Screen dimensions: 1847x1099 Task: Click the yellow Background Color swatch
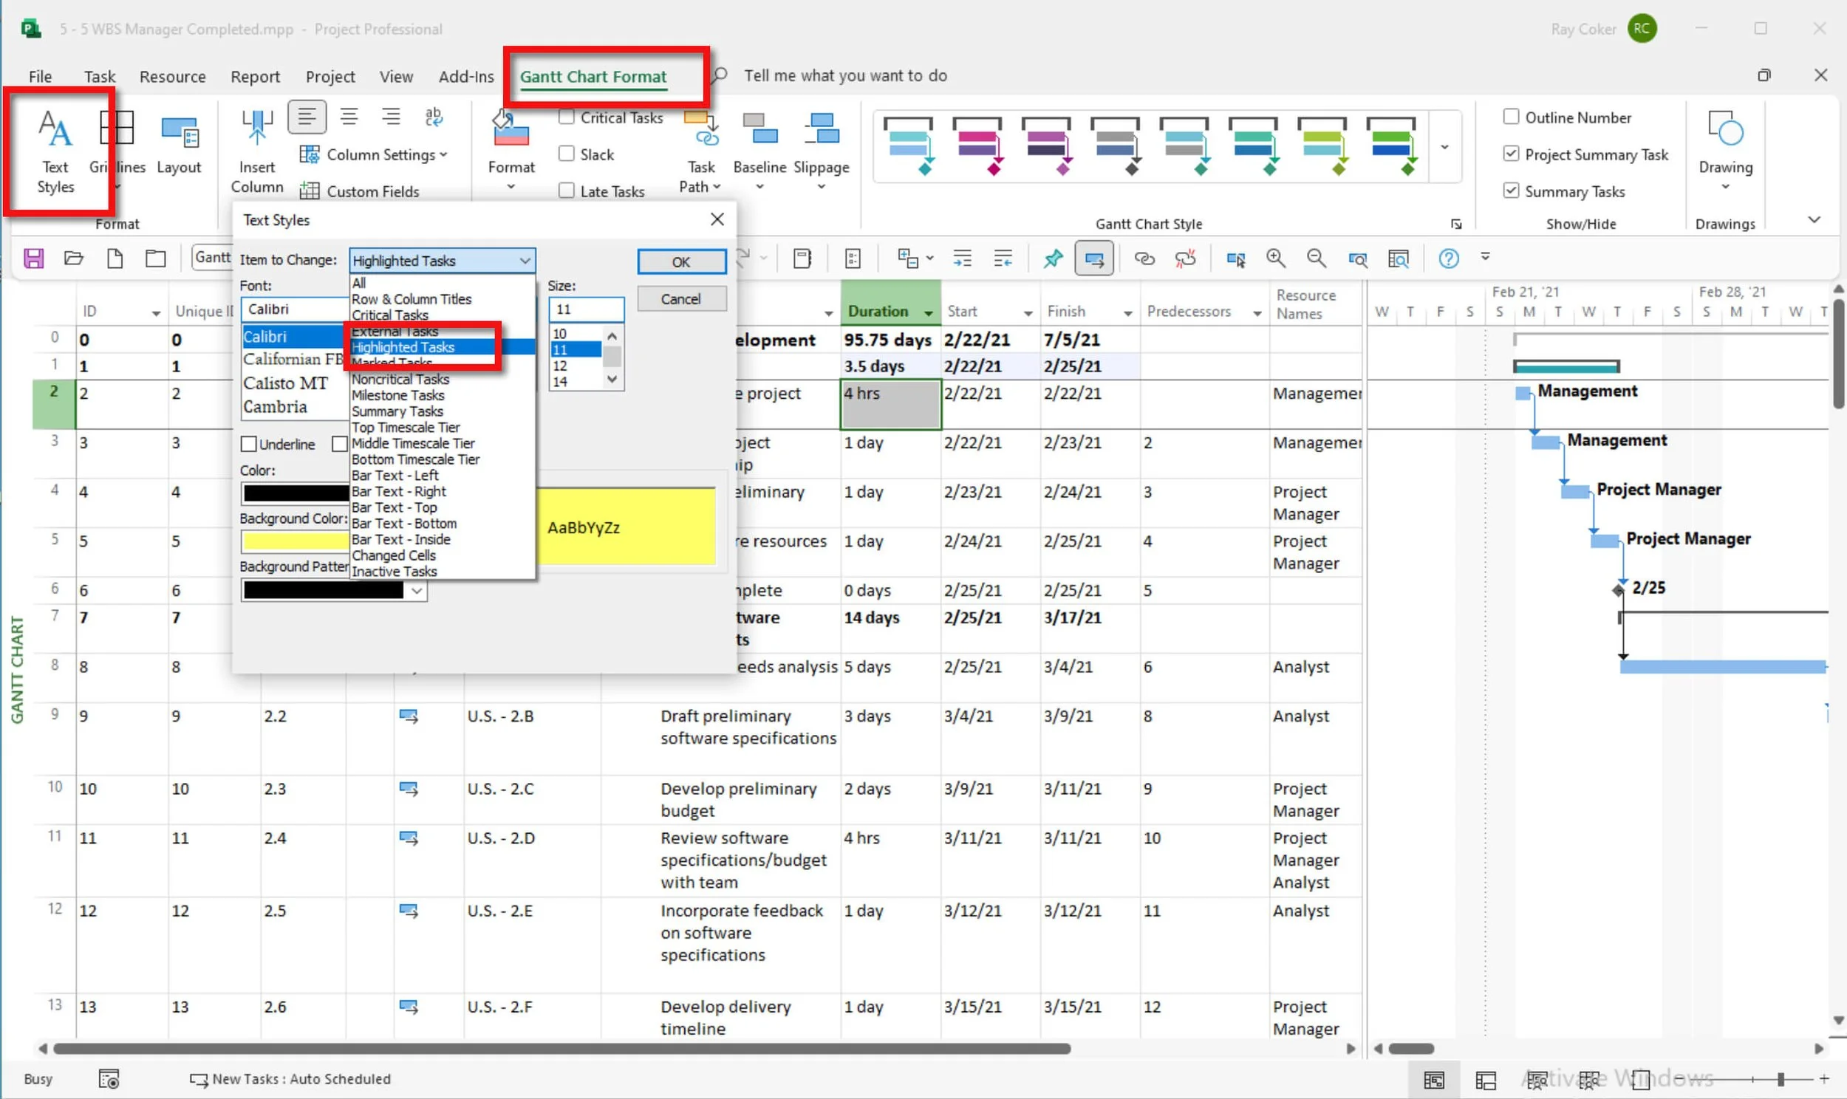(x=296, y=541)
